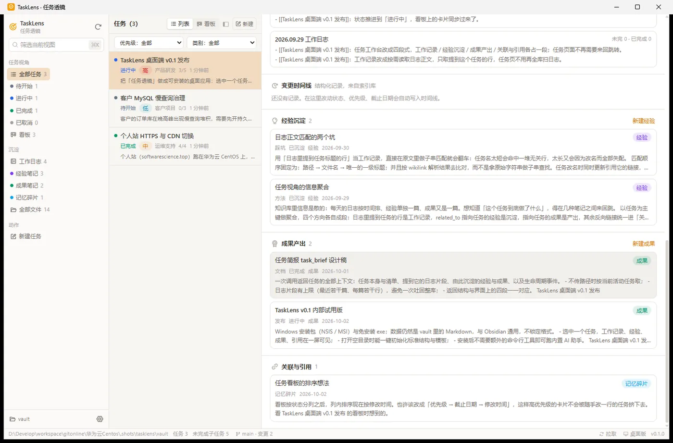The height and width of the screenshot is (443, 673).
Task: Click the vault folder at the sidebar bottom
Action: coord(20,419)
